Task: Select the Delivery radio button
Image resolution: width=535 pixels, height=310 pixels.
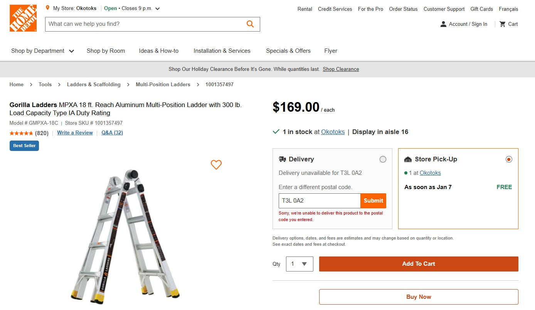Action: (383, 159)
